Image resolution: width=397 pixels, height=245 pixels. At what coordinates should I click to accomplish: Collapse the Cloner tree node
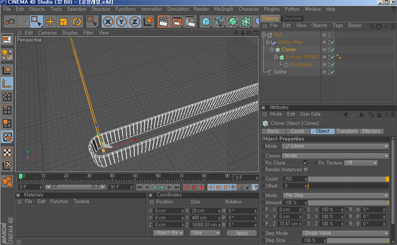272,49
